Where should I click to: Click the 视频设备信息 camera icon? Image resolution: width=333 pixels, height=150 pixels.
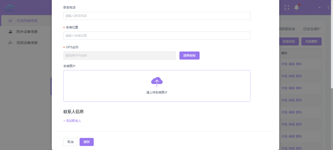pyautogui.click(x=10, y=43)
